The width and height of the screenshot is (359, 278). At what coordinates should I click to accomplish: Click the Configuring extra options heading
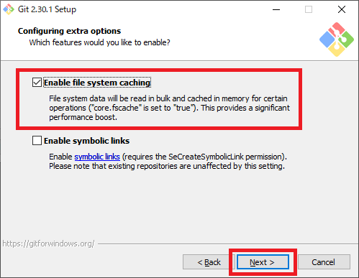click(69, 31)
